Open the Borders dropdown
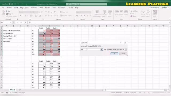Viewport: 171px width, 96px height. pos(33,16)
